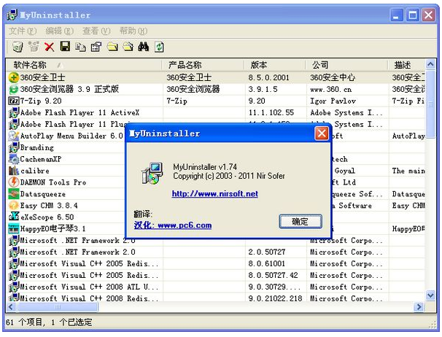Click company cell 360安全中心
Image resolution: width=442 pixels, height=337 pixels.
tap(333, 77)
